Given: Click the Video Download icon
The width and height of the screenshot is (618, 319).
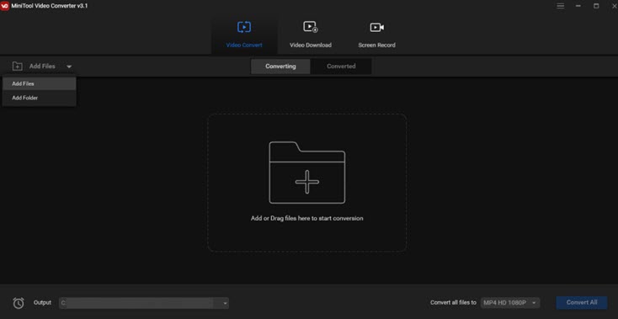Looking at the screenshot, I should point(310,27).
